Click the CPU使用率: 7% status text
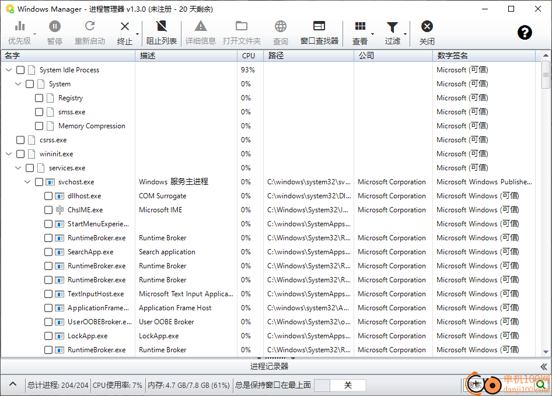The image size is (552, 396). pos(118,386)
